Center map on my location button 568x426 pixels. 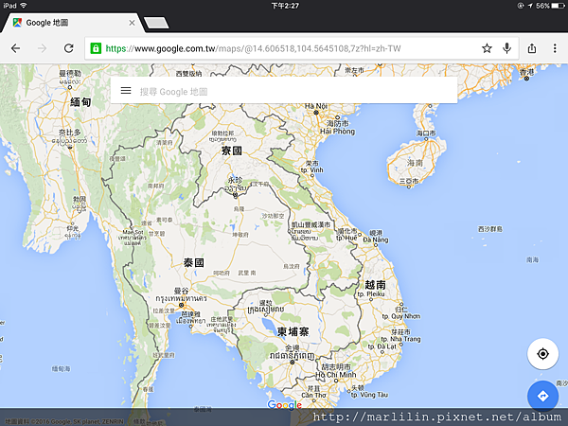(x=542, y=354)
